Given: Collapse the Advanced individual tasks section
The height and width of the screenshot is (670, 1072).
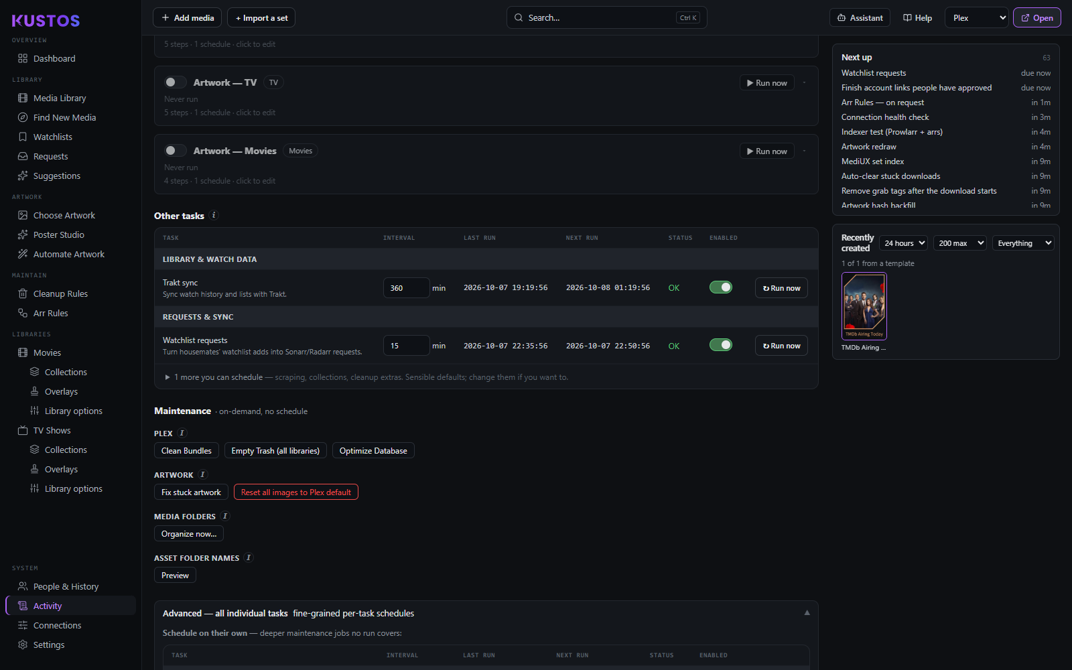Looking at the screenshot, I should click(807, 613).
